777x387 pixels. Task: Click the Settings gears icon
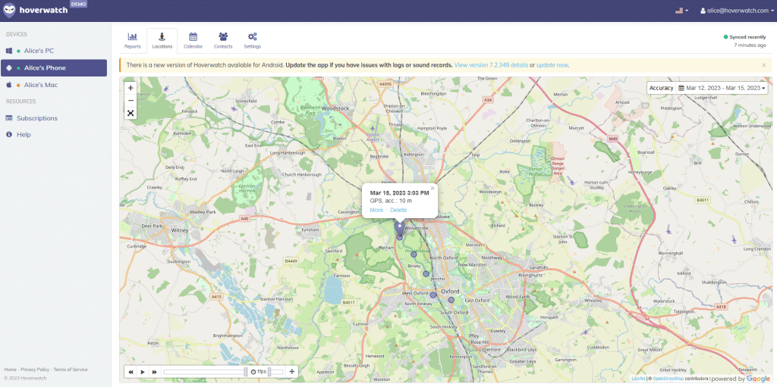point(252,36)
